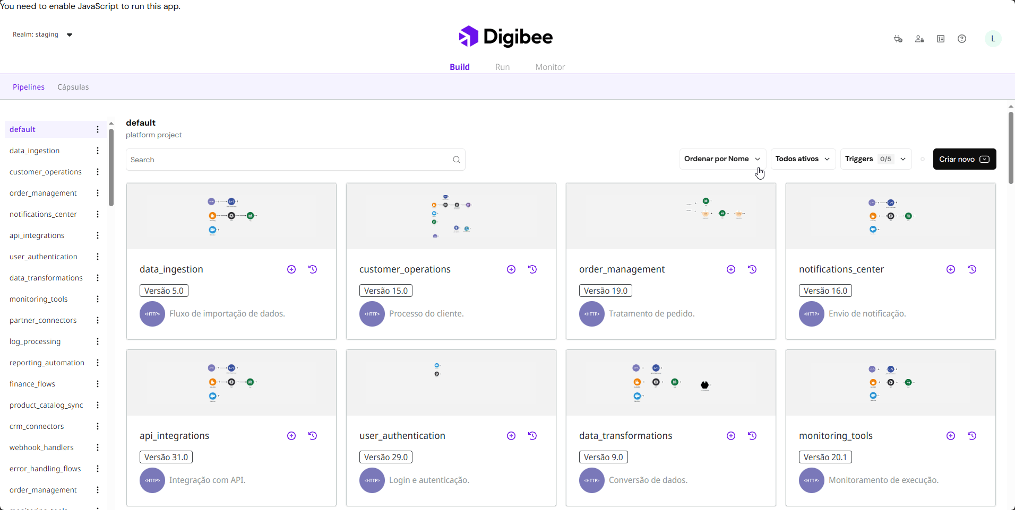This screenshot has height=510, width=1015.
Task: Expand the Triggers filter dropdown
Action: click(875, 159)
